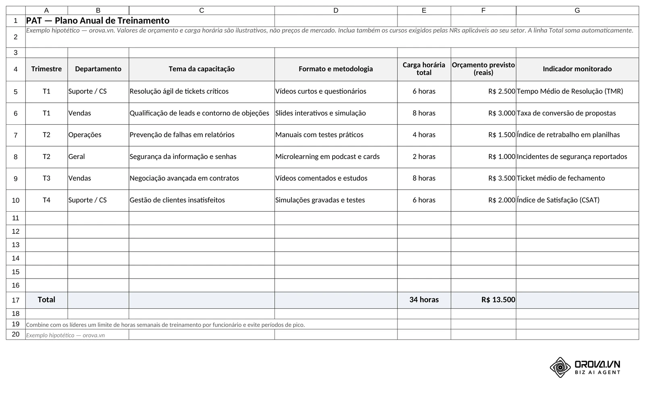645x394 pixels.
Task: Click the 'Trimestre' header cell
Action: point(47,69)
